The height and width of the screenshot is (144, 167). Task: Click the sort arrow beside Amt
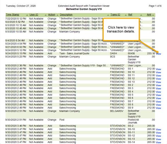click(x=153, y=15)
